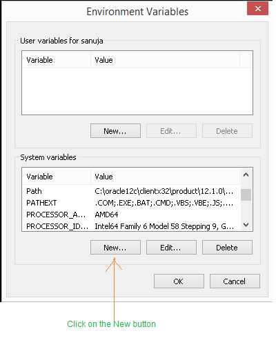Screen dimensions: 276x338
Task: Confirm dialog with OK button
Action: pos(179,281)
